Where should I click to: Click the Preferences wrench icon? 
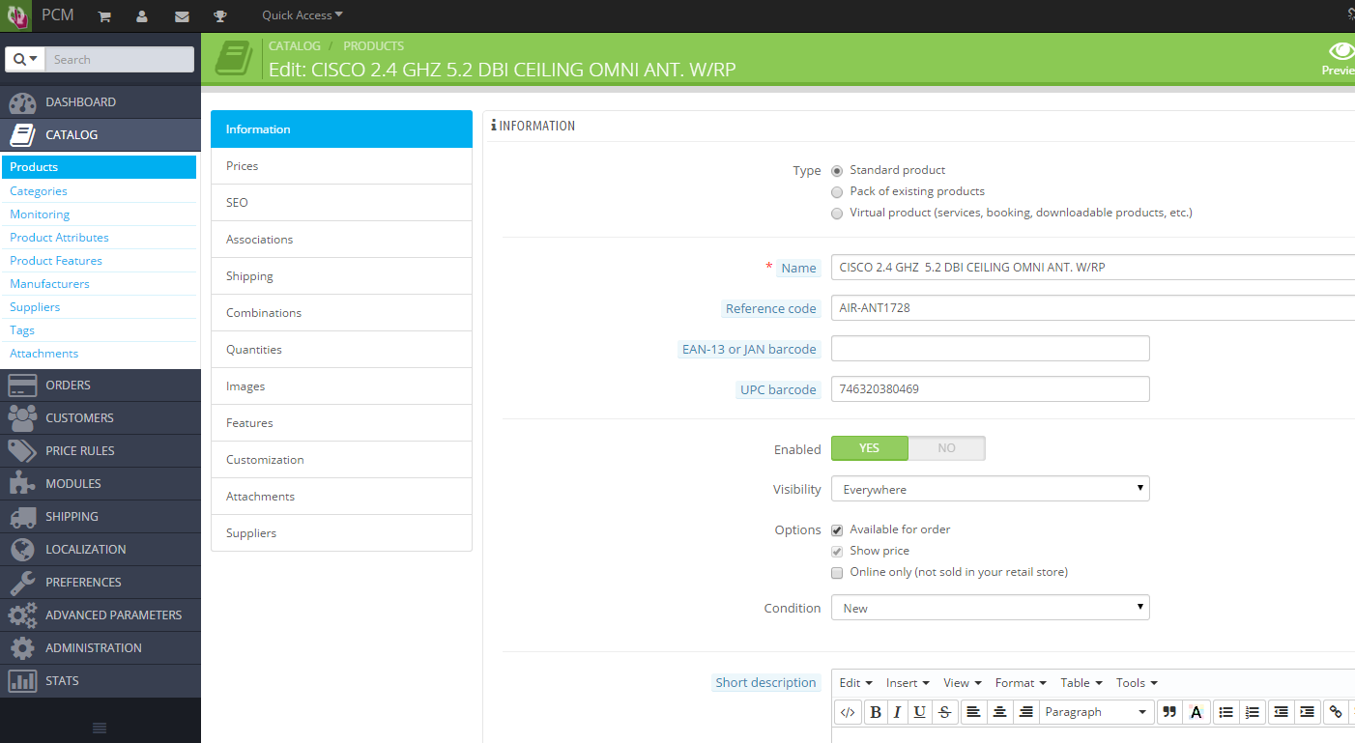coord(22,583)
